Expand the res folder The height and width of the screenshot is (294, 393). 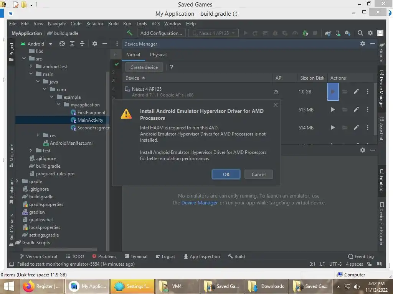(x=38, y=135)
